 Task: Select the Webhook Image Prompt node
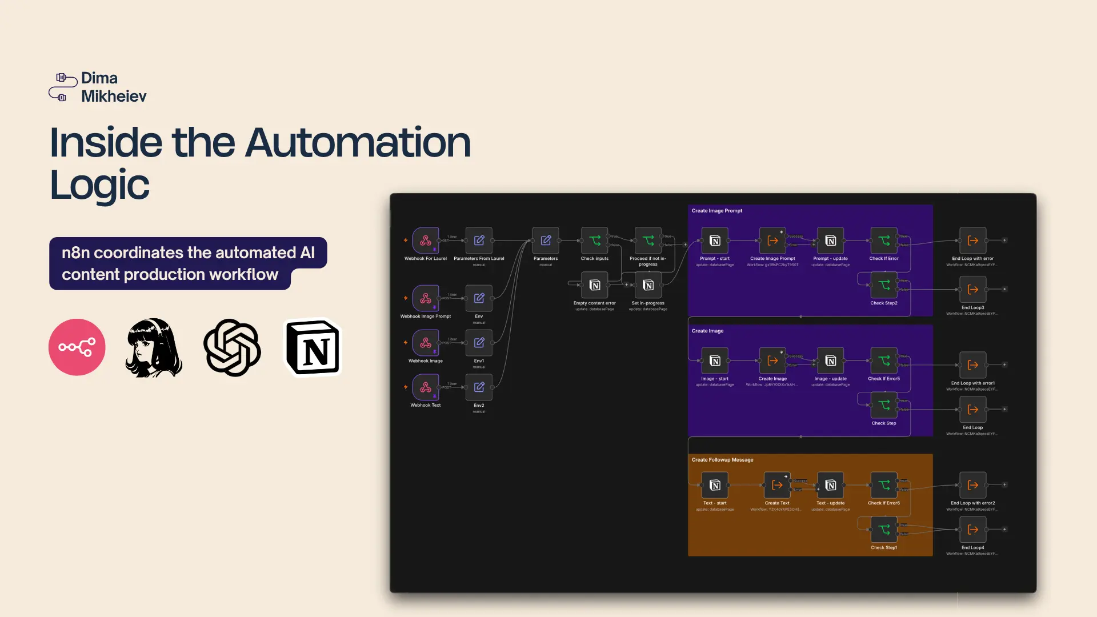[426, 298]
